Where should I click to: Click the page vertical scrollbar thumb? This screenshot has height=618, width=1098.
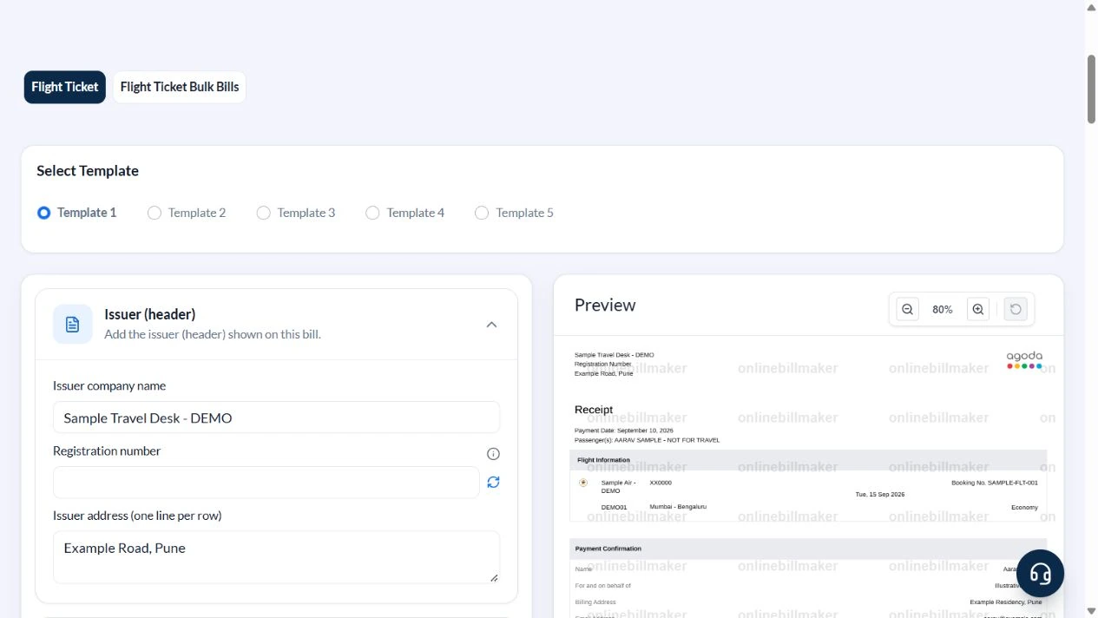point(1091,90)
